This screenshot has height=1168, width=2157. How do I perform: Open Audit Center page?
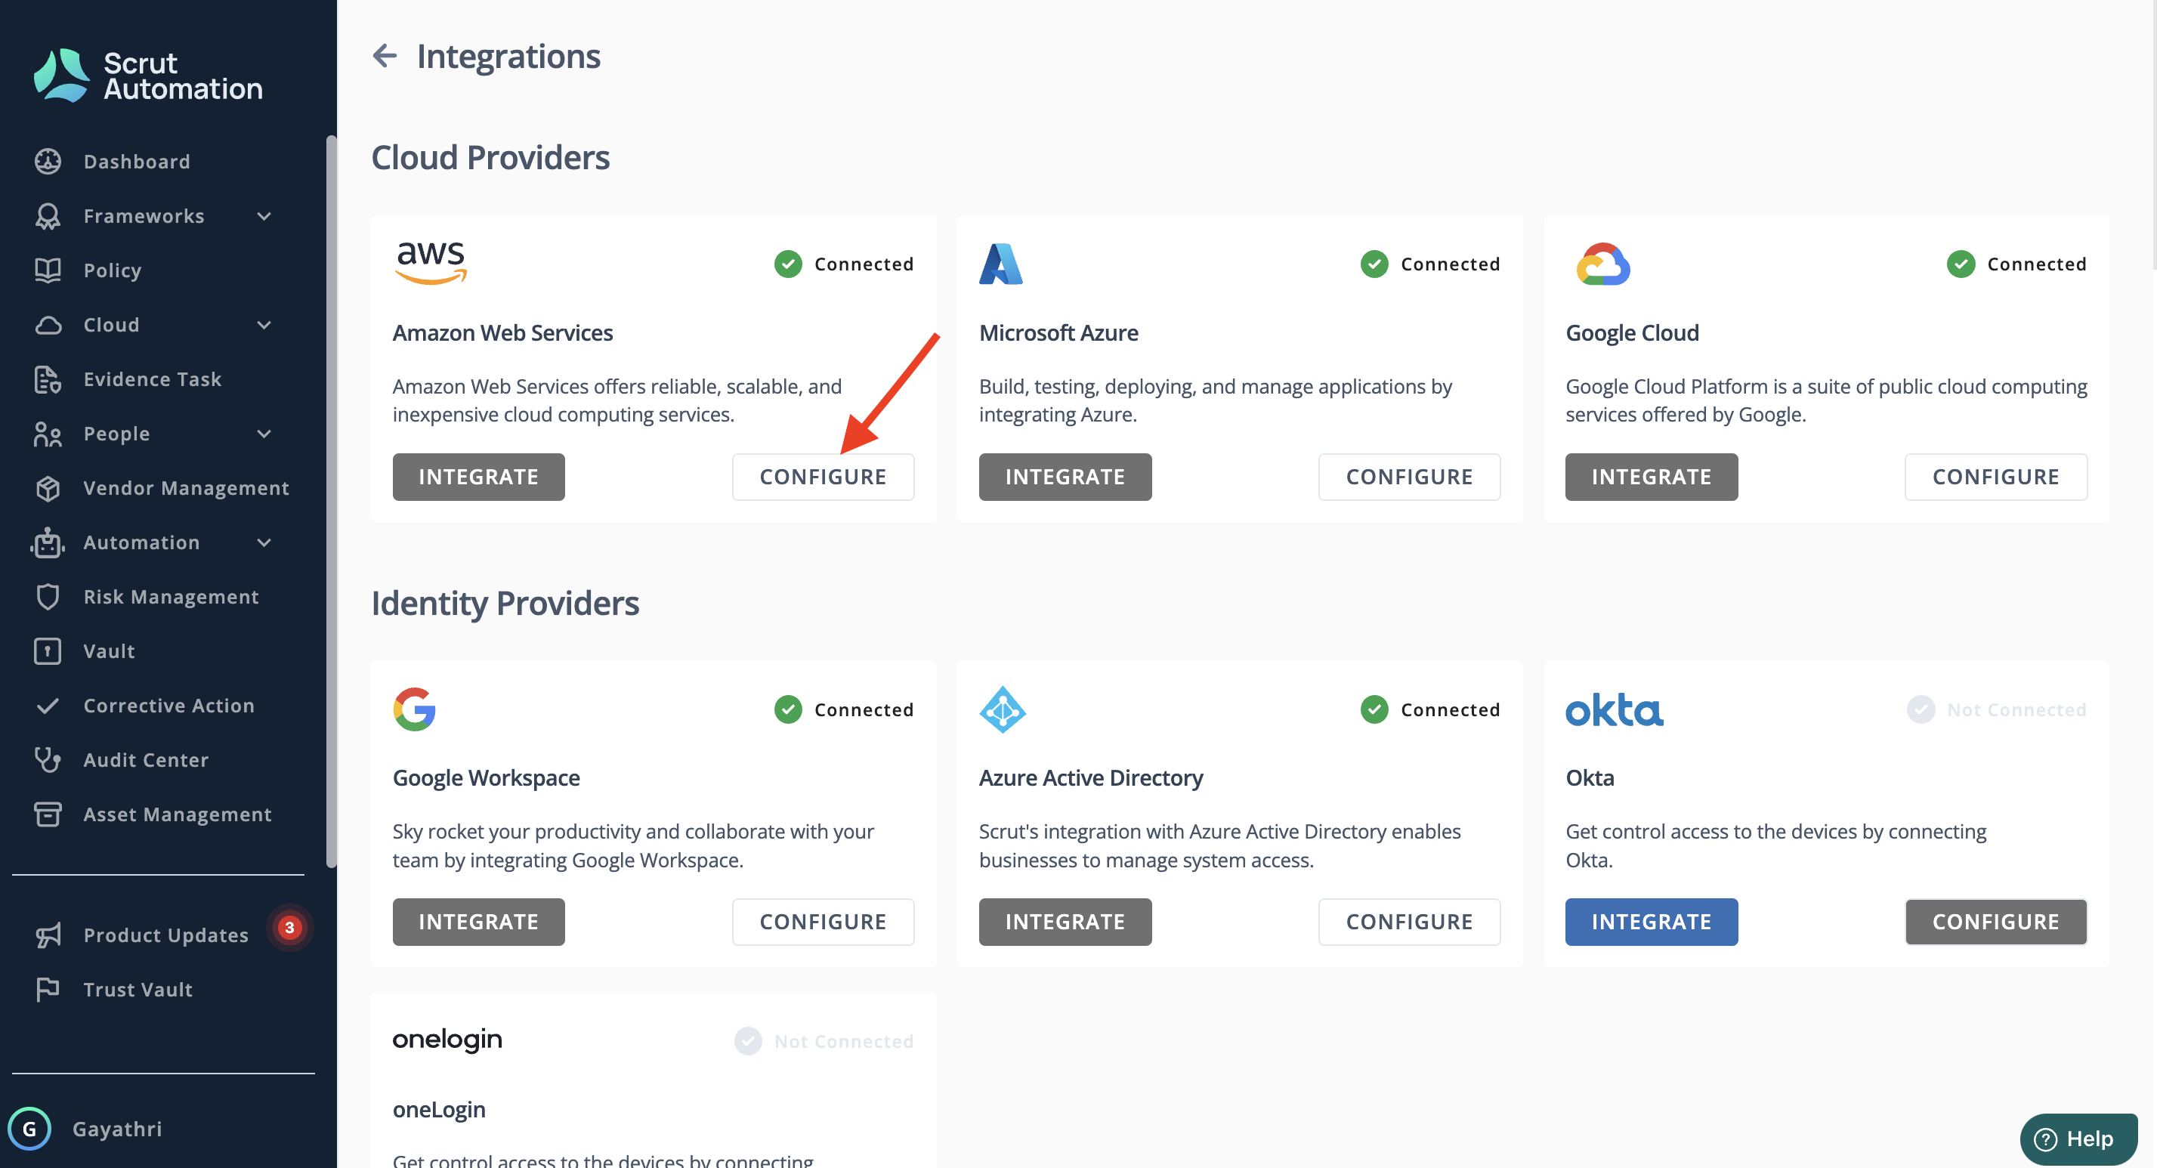(x=146, y=760)
